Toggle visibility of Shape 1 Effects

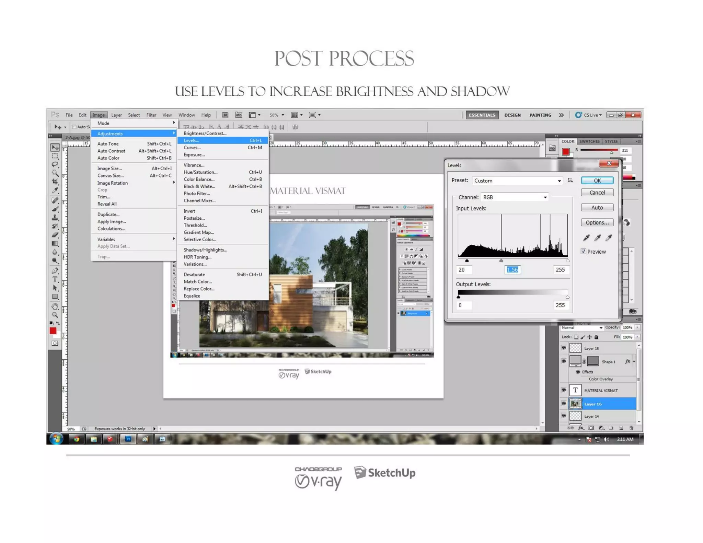tap(578, 372)
